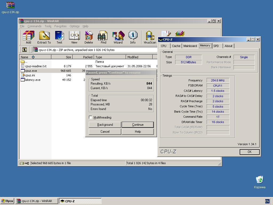Enable the Multithreading checkbox
273x205 pixels.
click(90, 117)
